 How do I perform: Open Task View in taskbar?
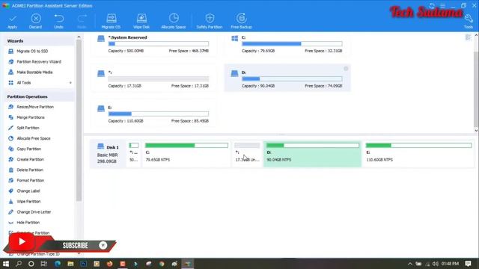[x=44, y=264]
